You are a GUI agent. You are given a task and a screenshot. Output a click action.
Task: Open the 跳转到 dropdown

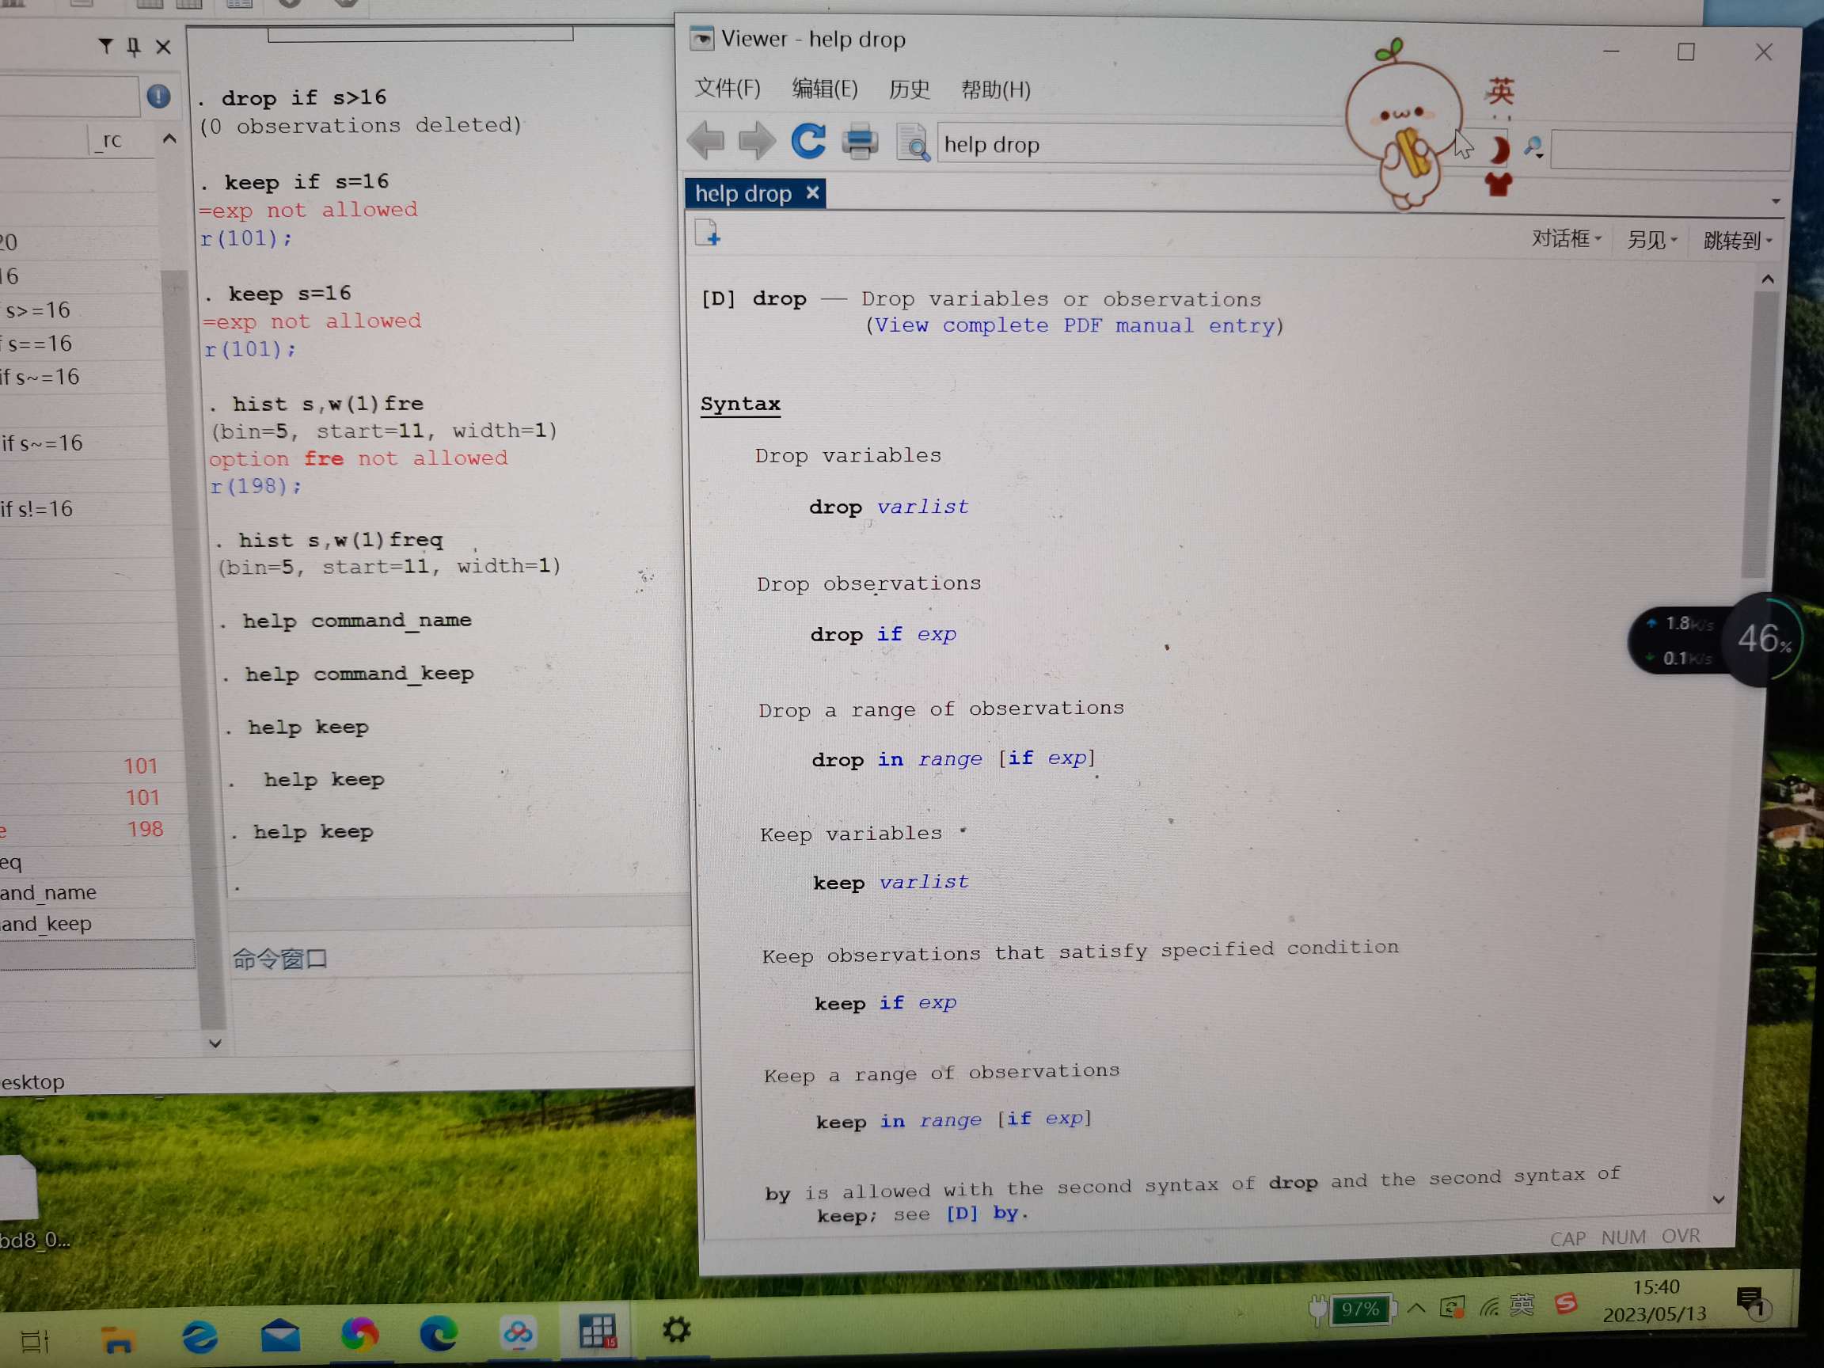1737,241
